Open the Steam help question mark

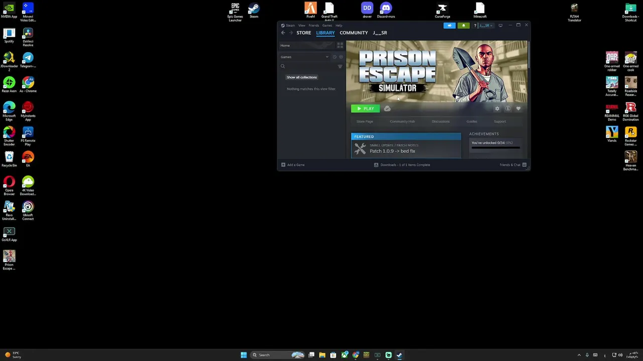[x=475, y=26]
